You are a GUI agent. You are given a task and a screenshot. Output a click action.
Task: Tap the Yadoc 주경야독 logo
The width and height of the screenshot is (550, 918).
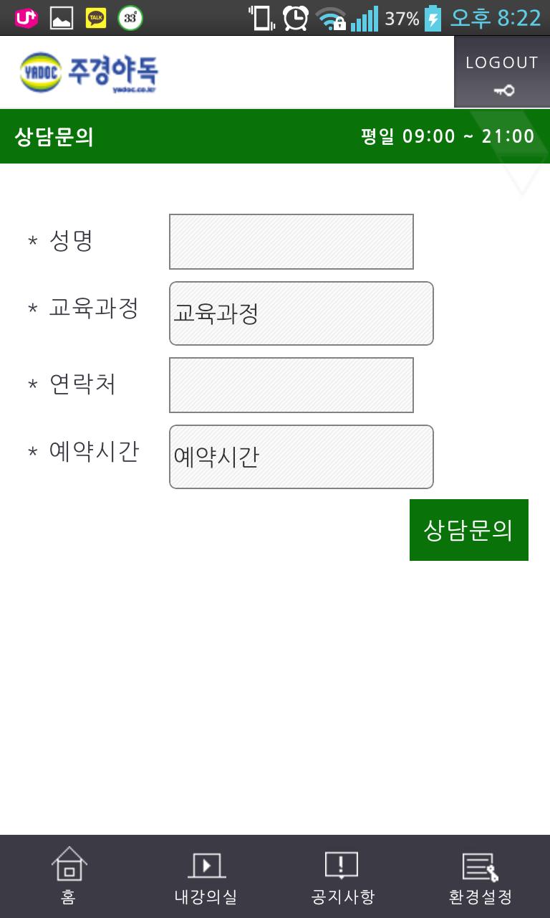tap(89, 72)
